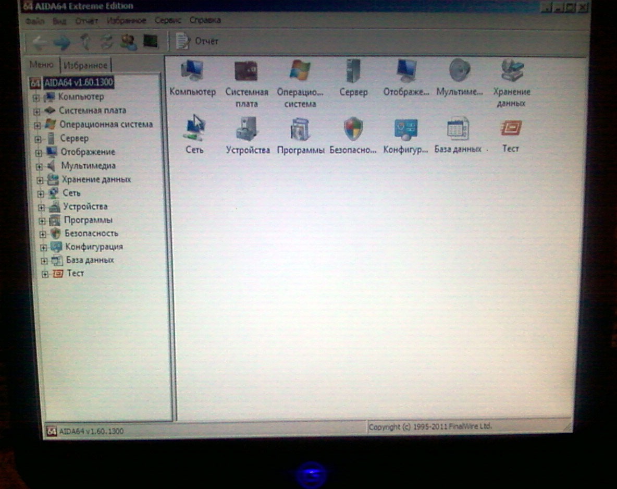Click the Отчет report toolbar button
The width and height of the screenshot is (617, 489).
197,41
